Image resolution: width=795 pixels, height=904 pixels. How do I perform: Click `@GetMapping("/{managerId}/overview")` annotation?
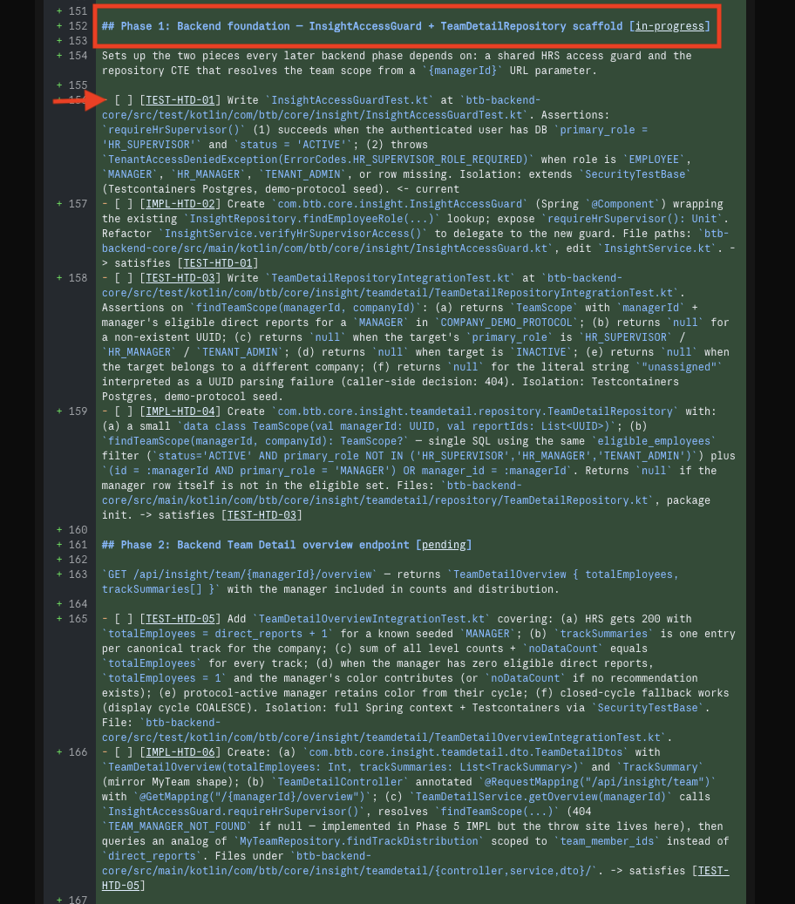click(x=253, y=797)
